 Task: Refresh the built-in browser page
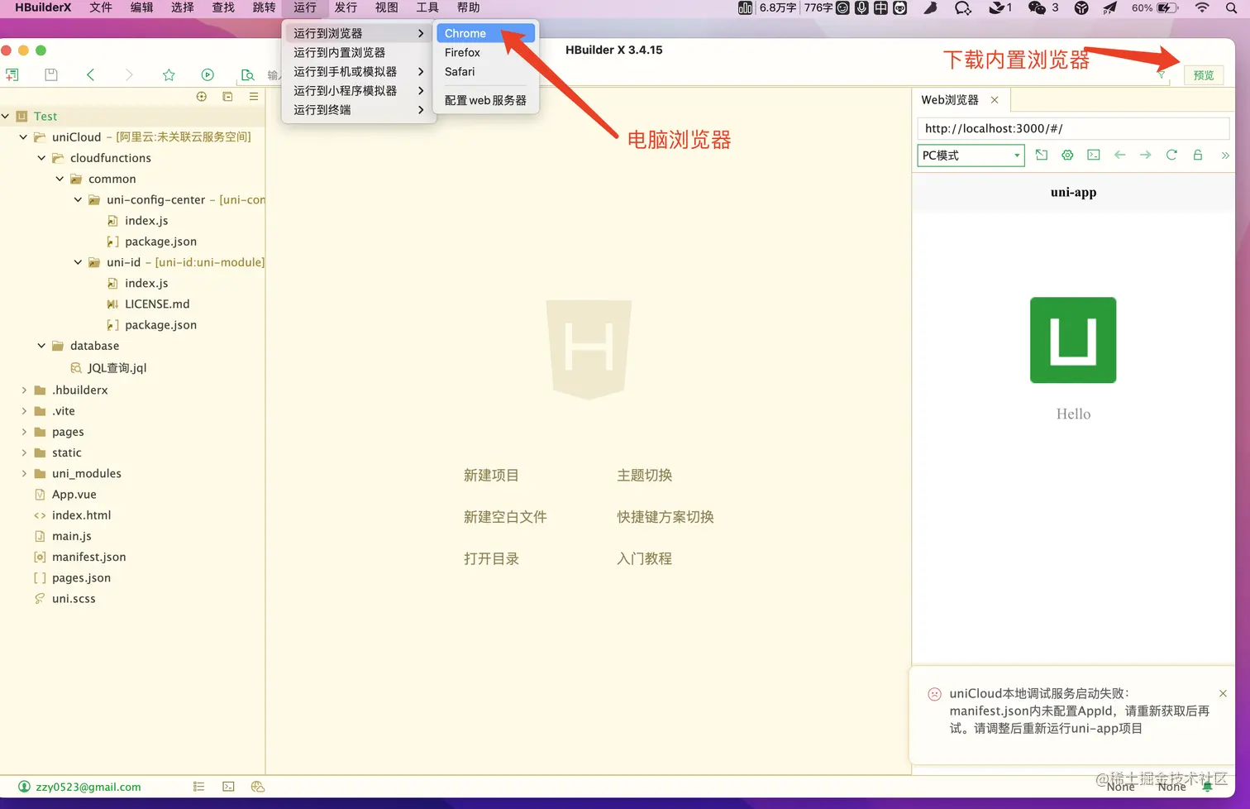(x=1171, y=155)
